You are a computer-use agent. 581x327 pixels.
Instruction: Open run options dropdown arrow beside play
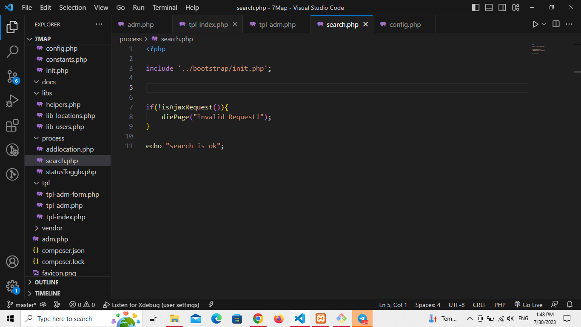pyautogui.click(x=544, y=24)
